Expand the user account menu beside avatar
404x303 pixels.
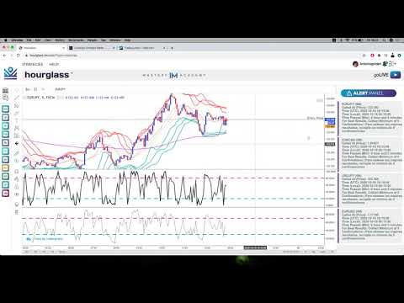coord(369,64)
